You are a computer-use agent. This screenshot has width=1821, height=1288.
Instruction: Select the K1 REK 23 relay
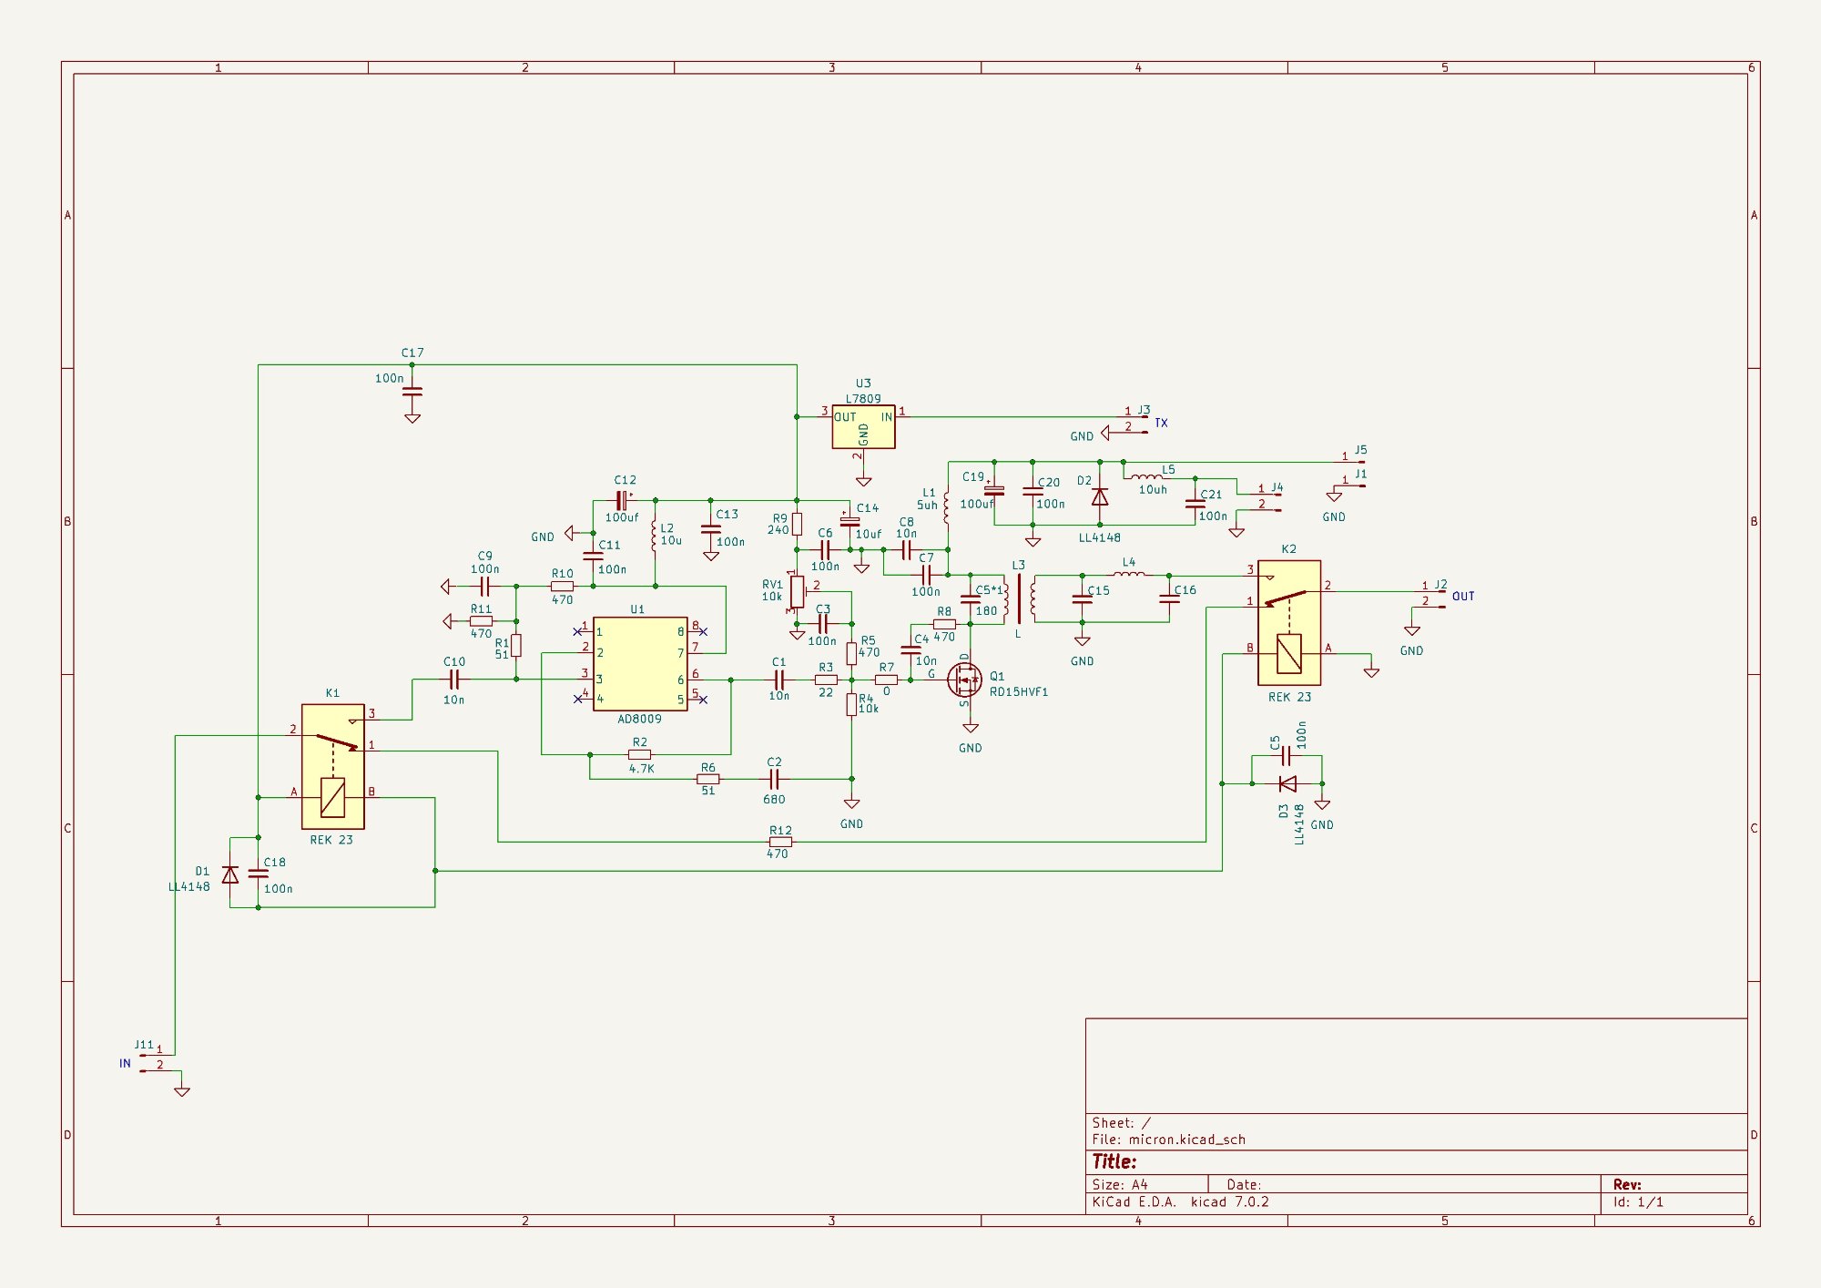point(333,766)
